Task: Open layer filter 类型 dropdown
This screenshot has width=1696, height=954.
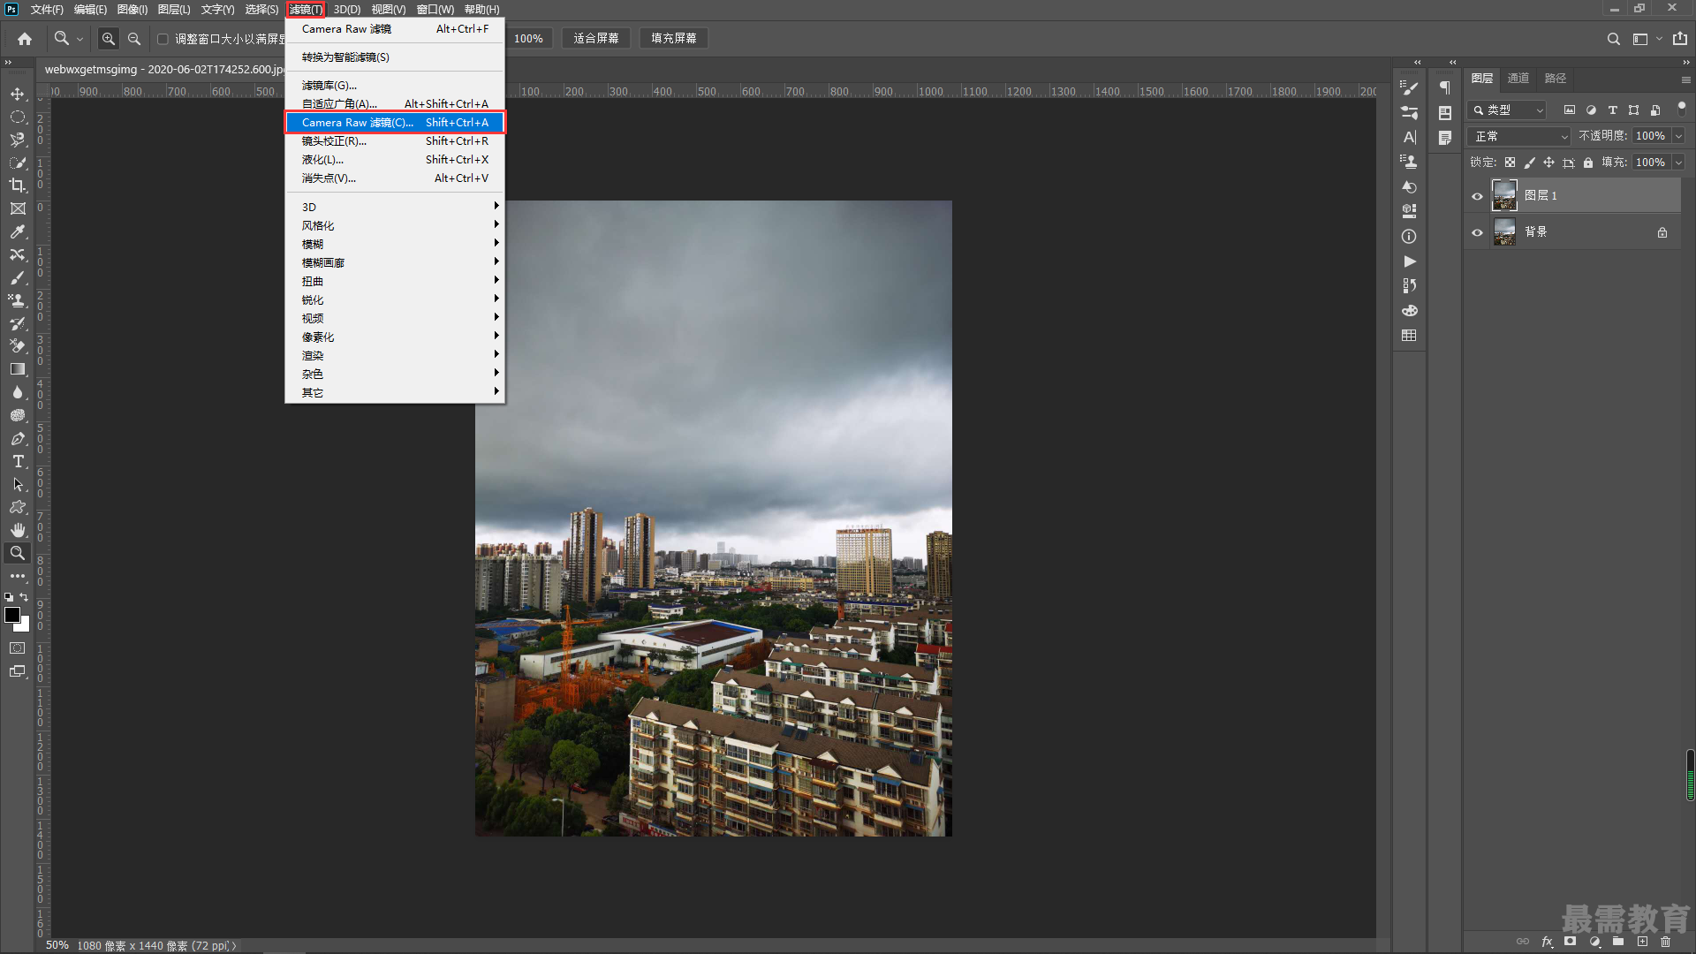Action: (1507, 110)
